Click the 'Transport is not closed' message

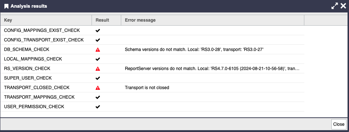(x=147, y=88)
